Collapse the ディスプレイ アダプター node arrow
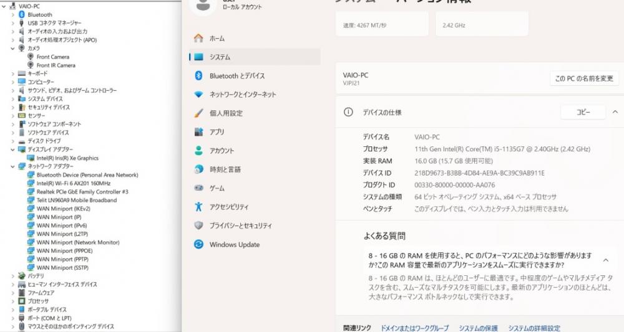 (13, 149)
